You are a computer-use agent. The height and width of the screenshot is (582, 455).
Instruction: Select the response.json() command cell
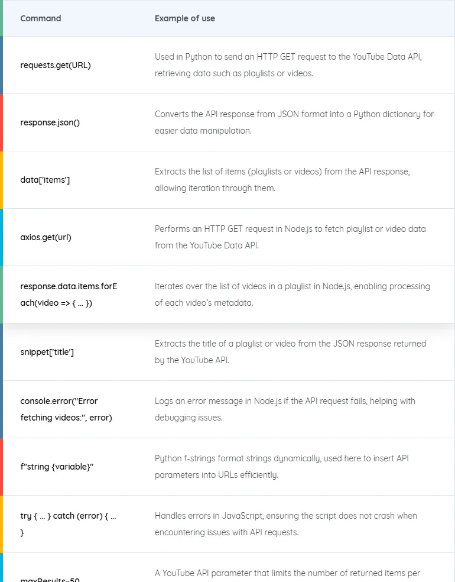[x=76, y=122]
